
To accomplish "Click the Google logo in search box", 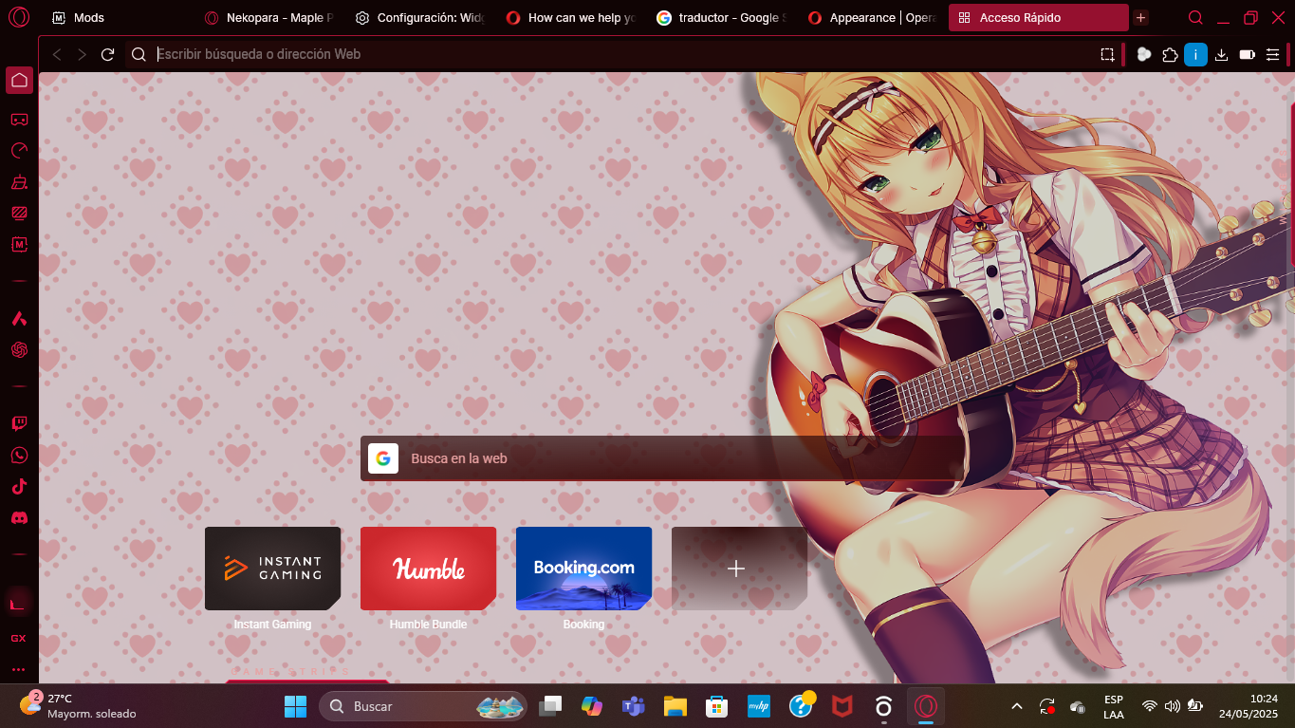I will tap(383, 458).
